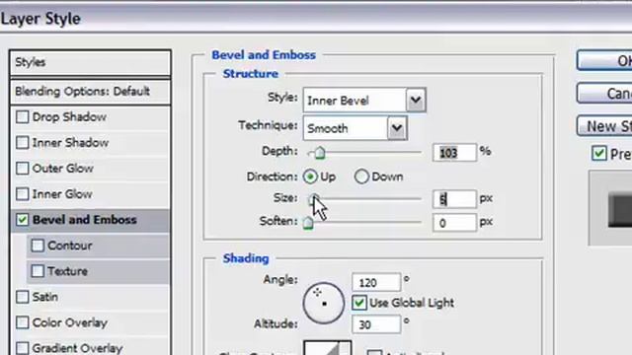Click the Depth slider track
The height and width of the screenshot is (355, 632).
click(365, 153)
